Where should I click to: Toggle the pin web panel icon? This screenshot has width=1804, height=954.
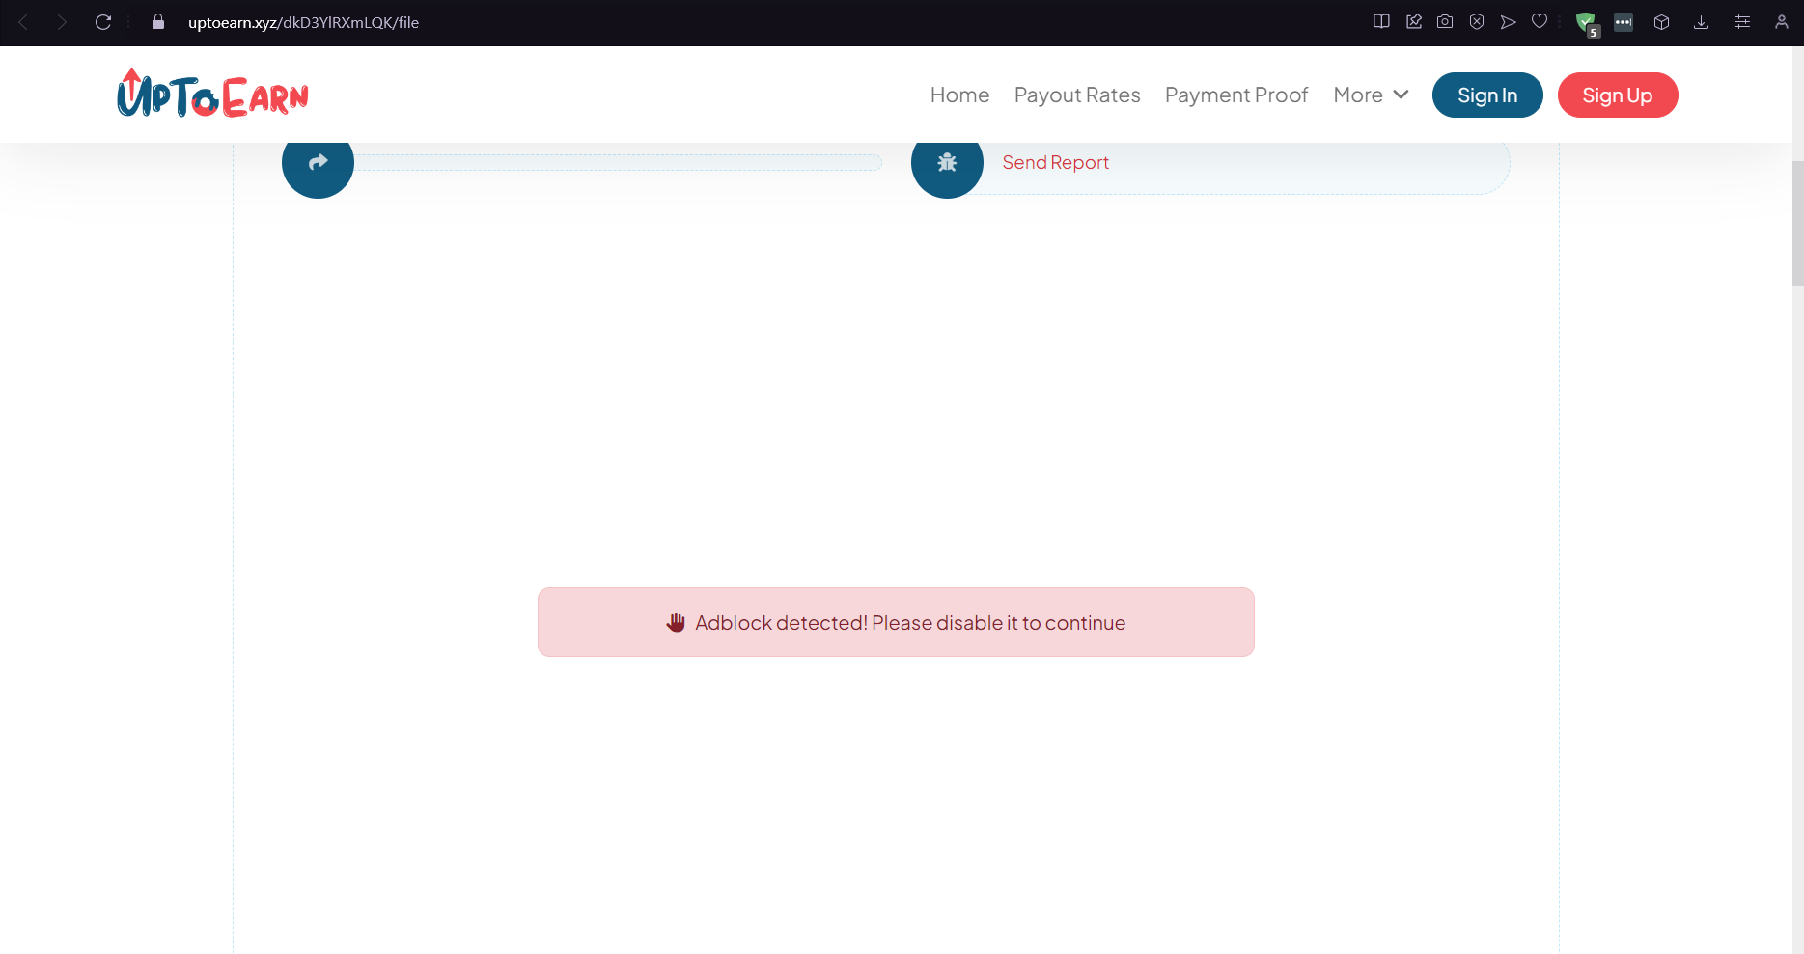pos(1414,21)
